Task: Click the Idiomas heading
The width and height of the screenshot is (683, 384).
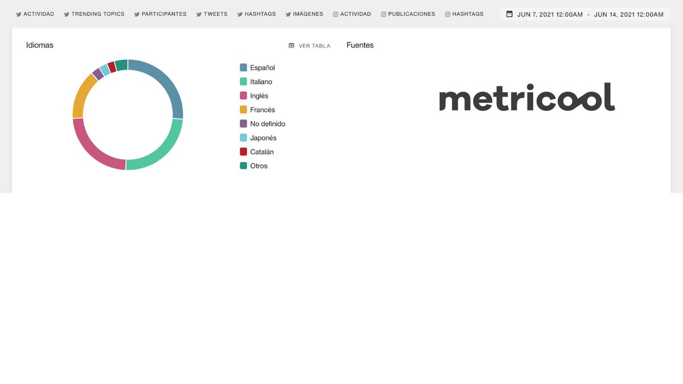Action: [x=40, y=45]
